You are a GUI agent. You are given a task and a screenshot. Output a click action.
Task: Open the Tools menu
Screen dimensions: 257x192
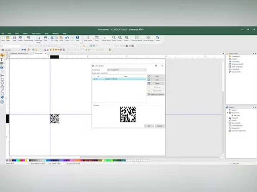pos(47,33)
